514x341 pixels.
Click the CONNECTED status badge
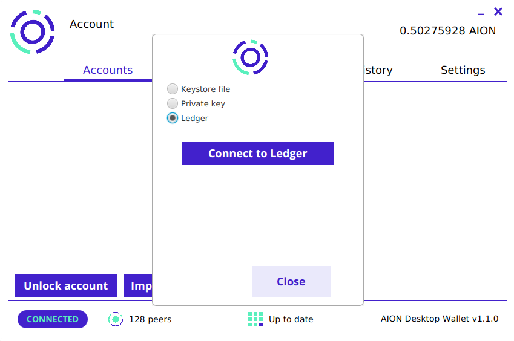coord(53,319)
